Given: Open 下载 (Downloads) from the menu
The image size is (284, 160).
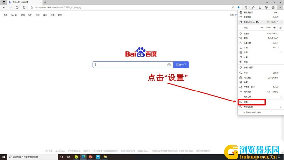Looking at the screenshot, I should [261, 48].
